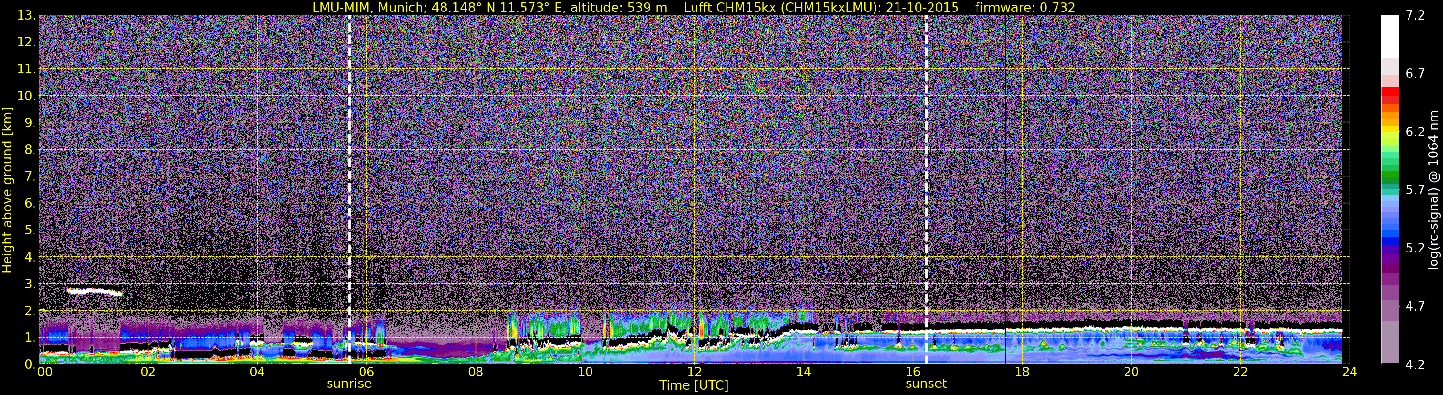
Task: Click the white cloud streak near 3 km
Action: (94, 292)
